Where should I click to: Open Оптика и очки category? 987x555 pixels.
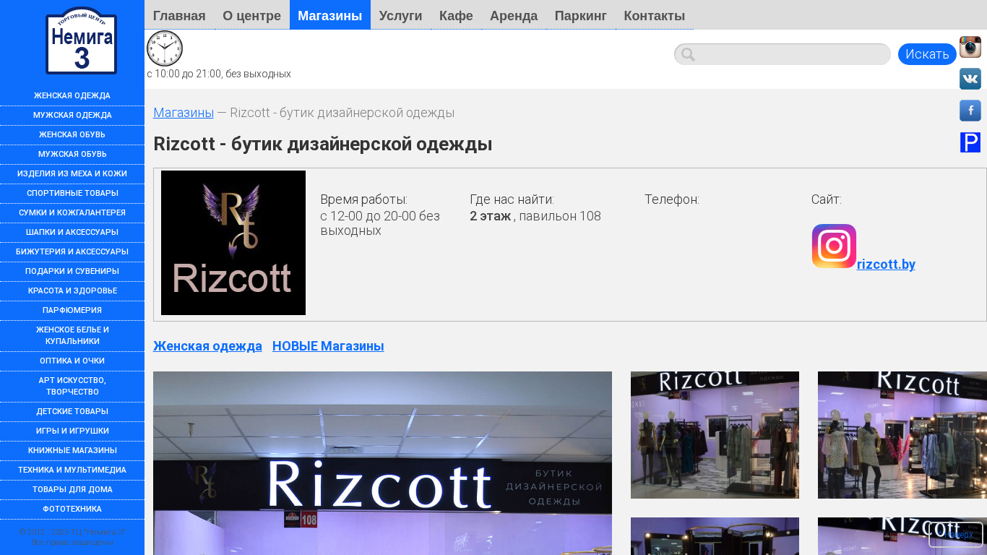point(72,361)
